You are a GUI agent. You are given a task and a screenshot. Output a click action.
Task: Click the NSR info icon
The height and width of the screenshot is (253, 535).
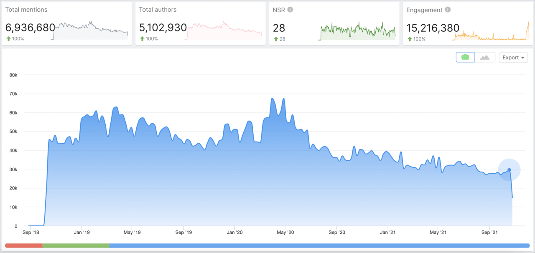290,10
